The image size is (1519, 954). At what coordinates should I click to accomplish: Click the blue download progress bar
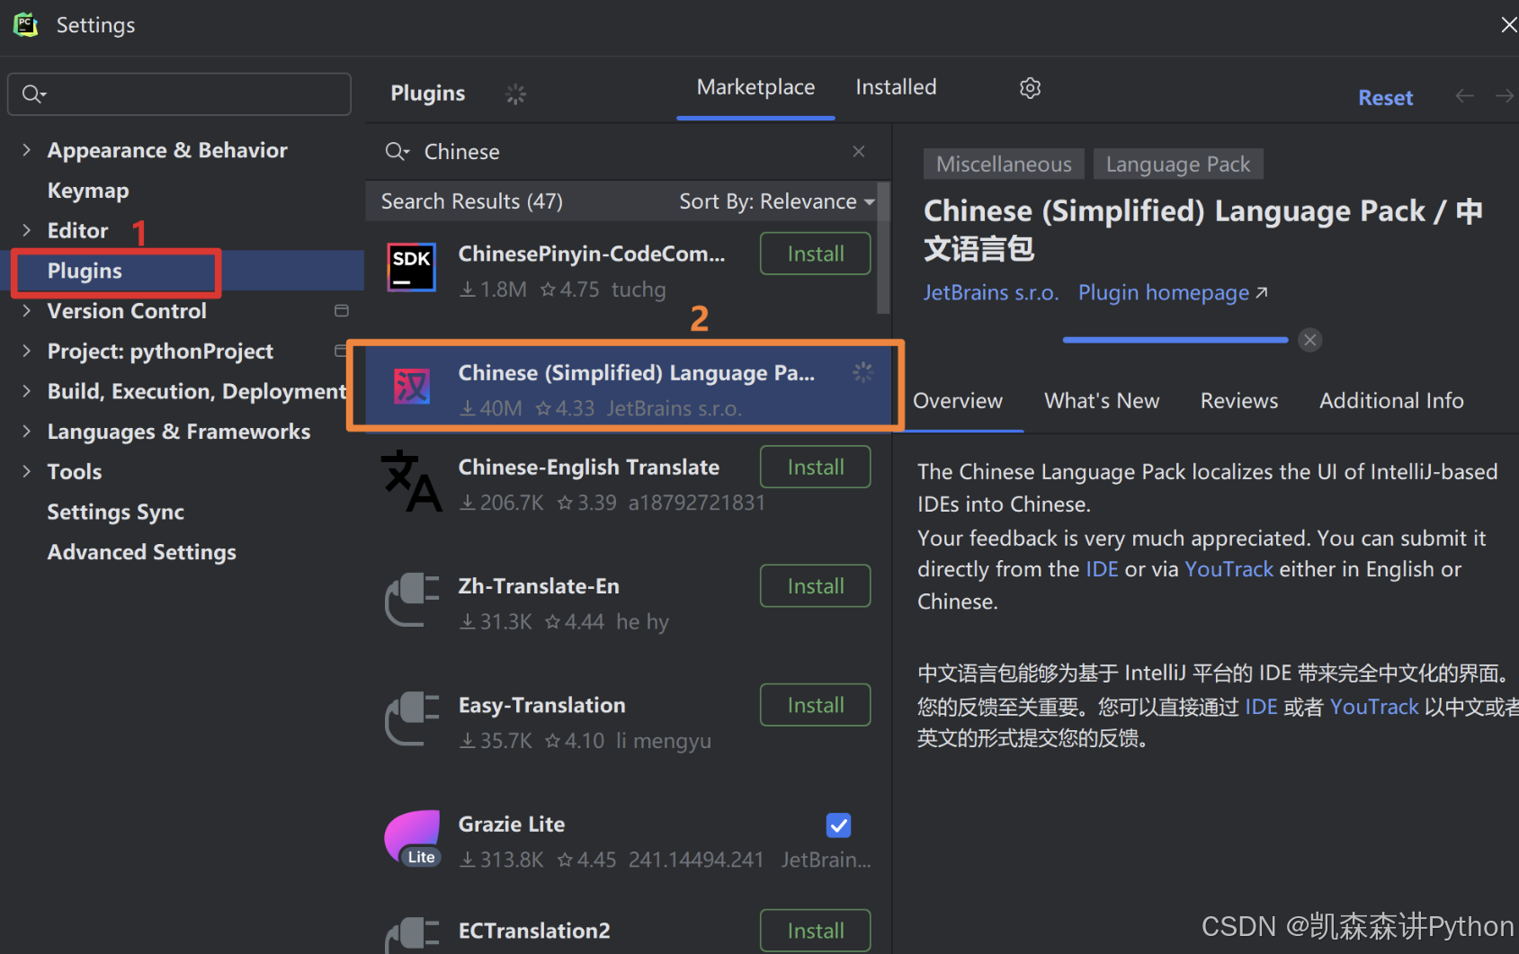coord(1175,340)
